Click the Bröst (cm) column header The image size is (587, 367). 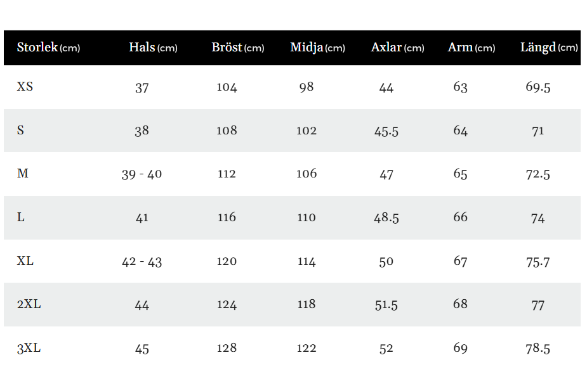[238, 48]
